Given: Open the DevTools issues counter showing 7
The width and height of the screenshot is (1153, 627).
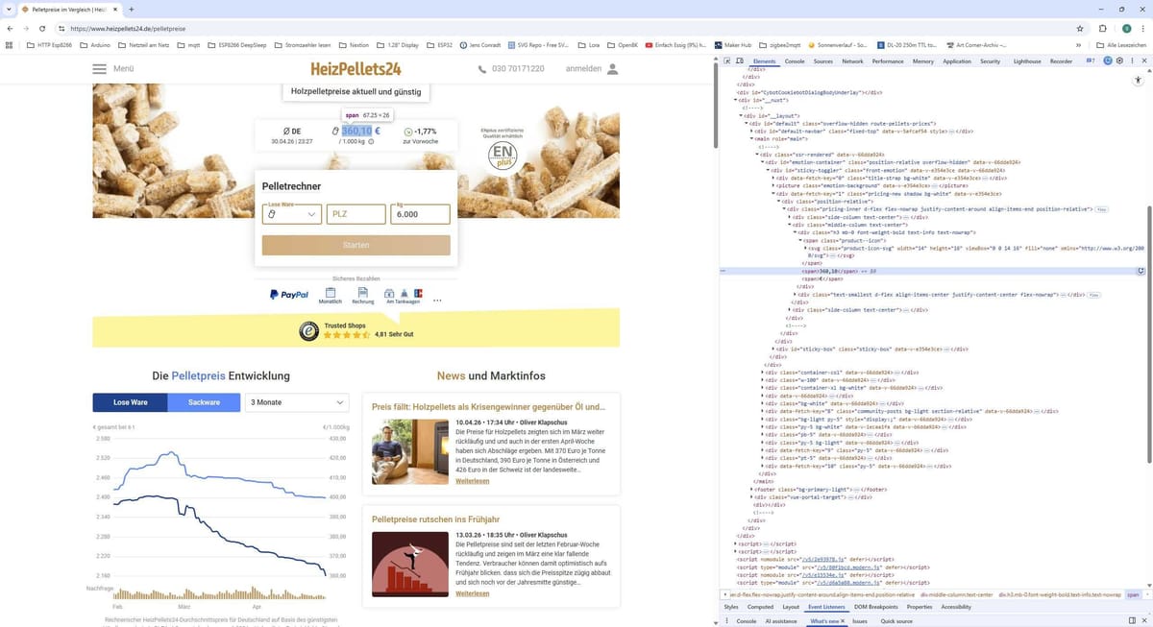Looking at the screenshot, I should (x=1090, y=61).
